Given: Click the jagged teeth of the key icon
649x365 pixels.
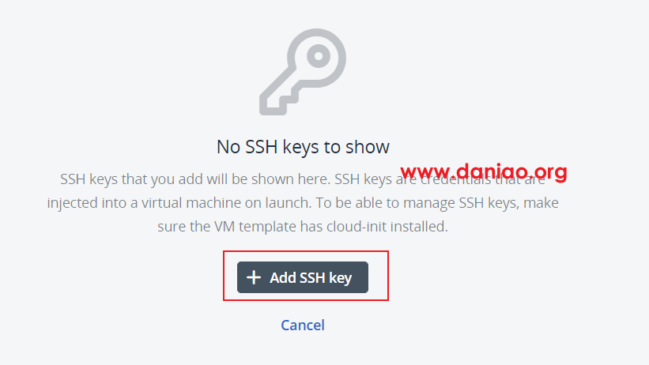Looking at the screenshot, I should [278, 103].
